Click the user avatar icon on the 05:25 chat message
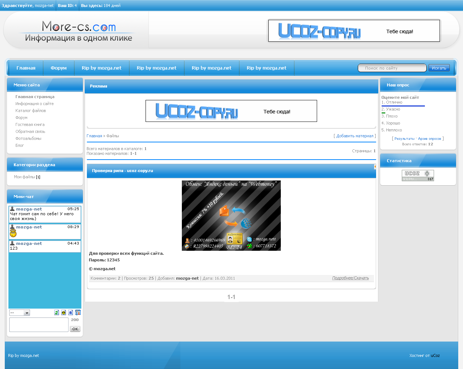The width and height of the screenshot is (463, 369). point(12,209)
